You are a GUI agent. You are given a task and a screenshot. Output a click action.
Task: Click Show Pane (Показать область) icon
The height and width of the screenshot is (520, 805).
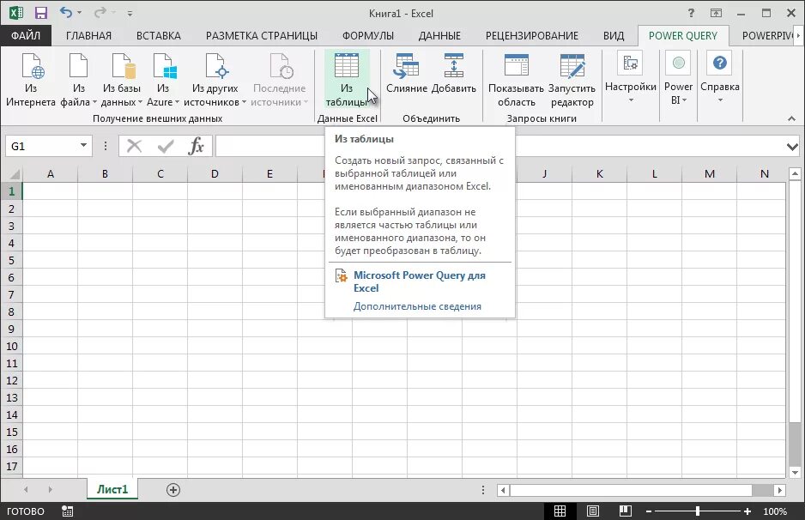pyautogui.click(x=516, y=66)
